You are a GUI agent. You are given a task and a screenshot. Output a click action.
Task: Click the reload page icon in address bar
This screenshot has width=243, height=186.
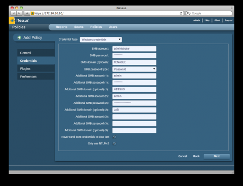(x=181, y=13)
